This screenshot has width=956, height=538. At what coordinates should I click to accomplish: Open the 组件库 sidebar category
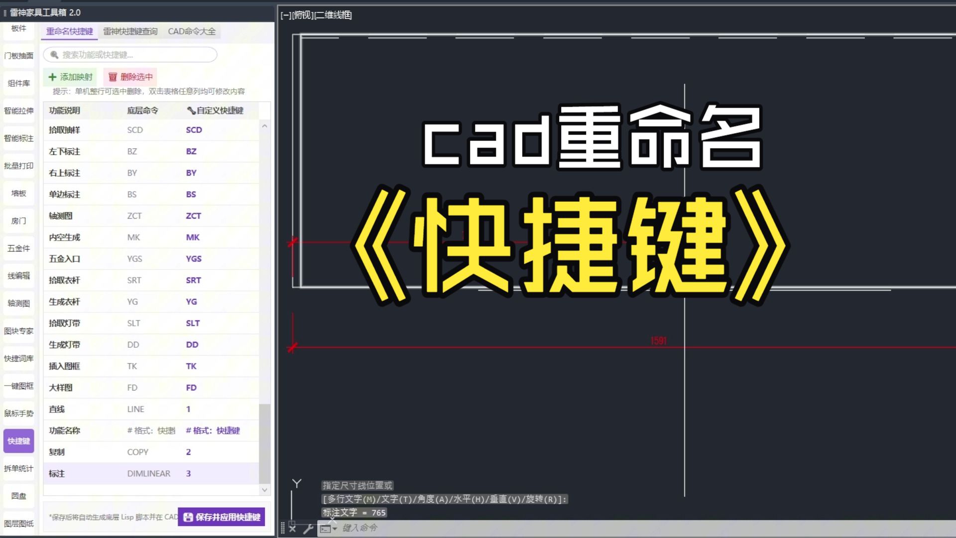point(19,83)
